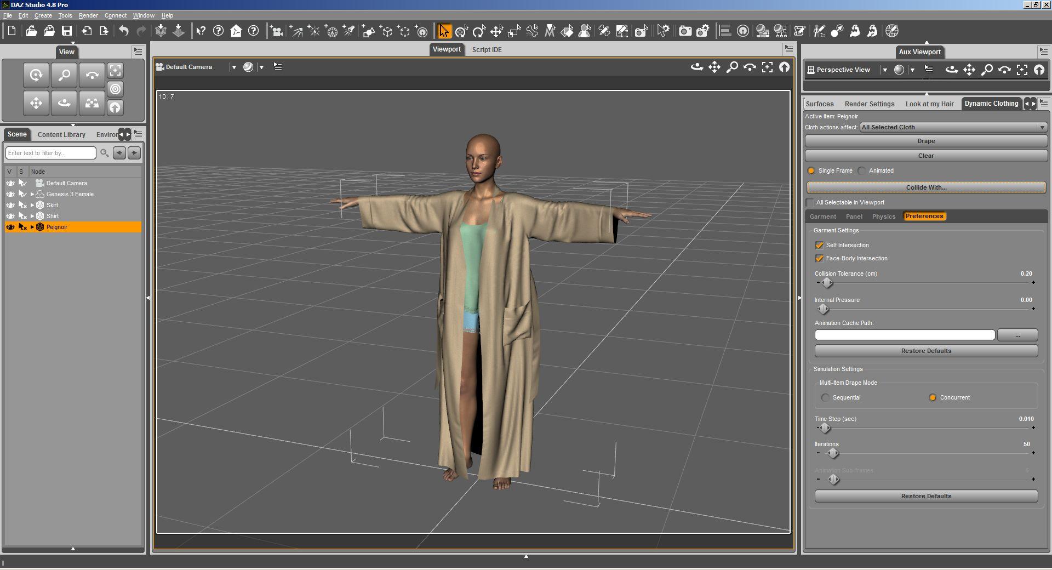Expand the Peignoir tree node
1052x570 pixels.
point(32,227)
